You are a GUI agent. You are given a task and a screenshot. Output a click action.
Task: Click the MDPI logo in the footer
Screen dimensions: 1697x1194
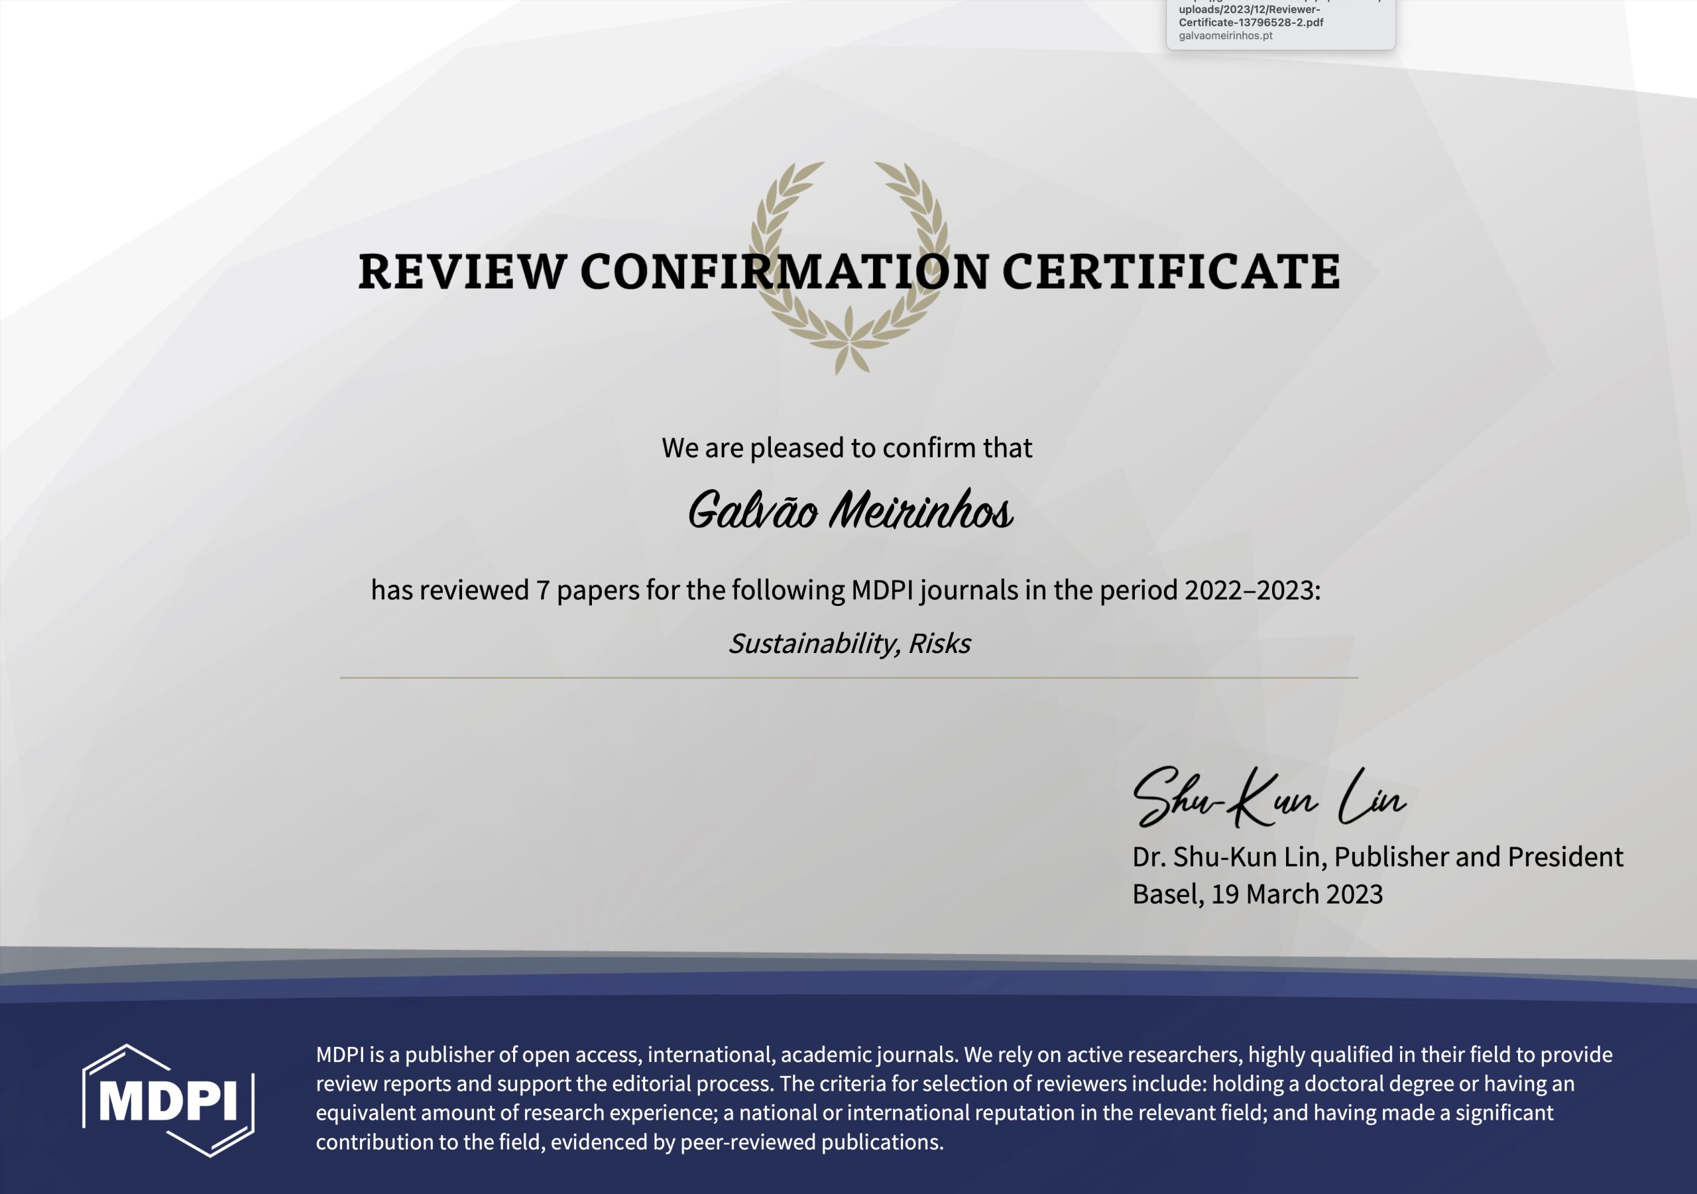point(168,1100)
